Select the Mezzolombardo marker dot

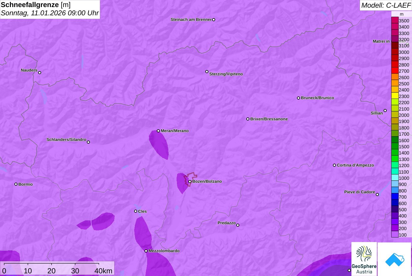tap(146, 251)
